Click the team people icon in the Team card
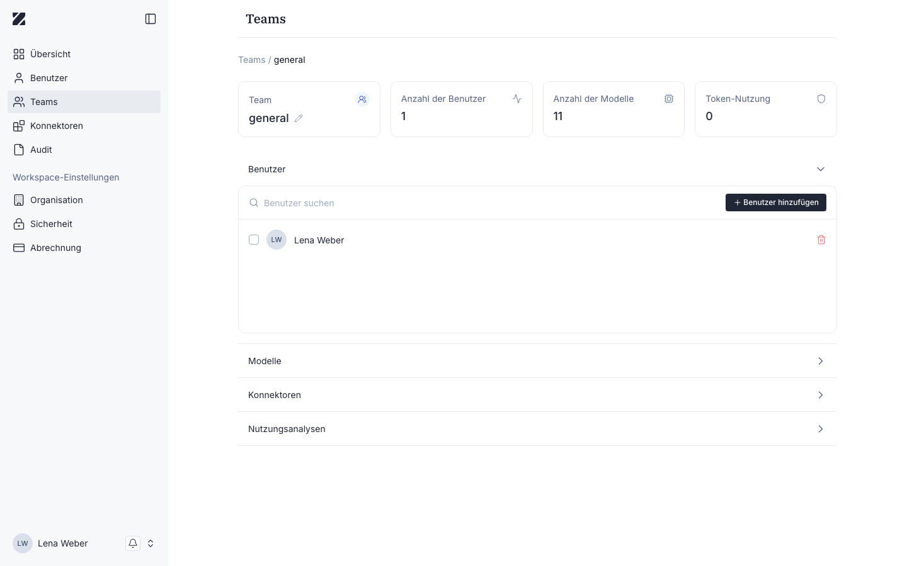907x566 pixels. (x=362, y=99)
